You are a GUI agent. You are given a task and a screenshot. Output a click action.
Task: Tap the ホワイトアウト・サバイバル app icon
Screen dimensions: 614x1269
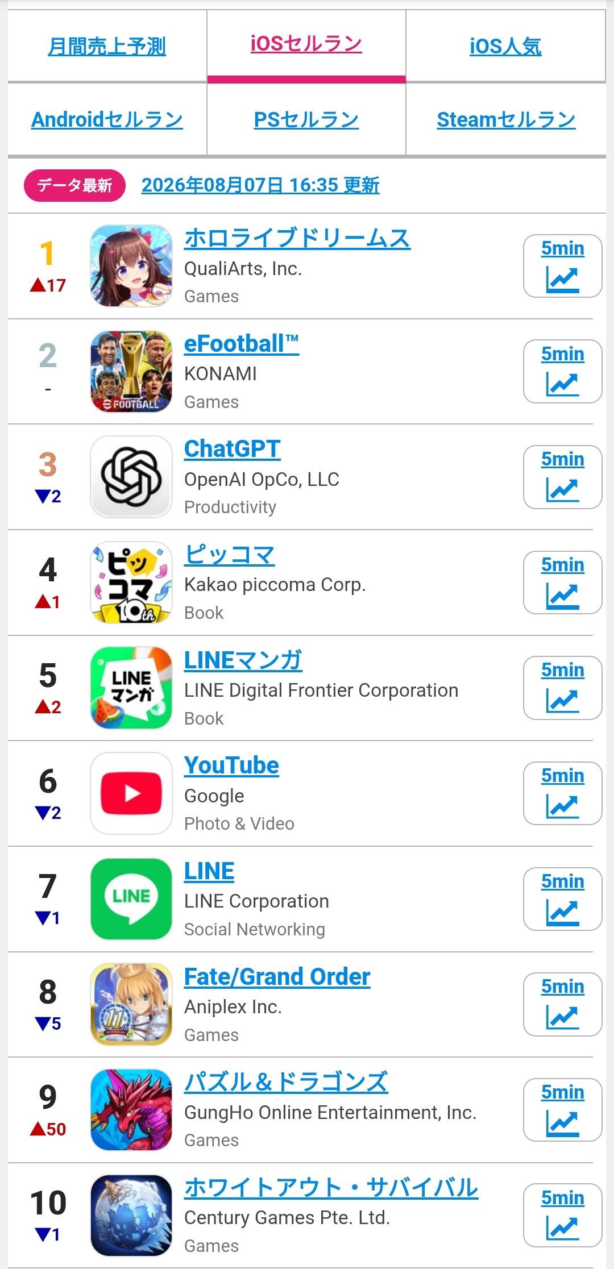click(131, 1216)
